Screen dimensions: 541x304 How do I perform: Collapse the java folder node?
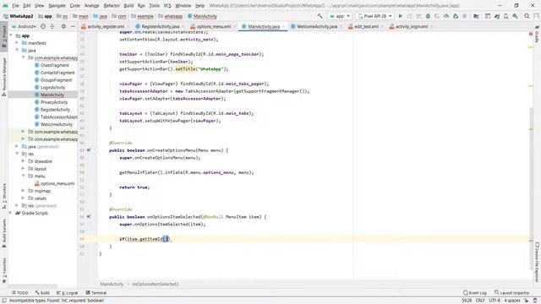point(17,51)
